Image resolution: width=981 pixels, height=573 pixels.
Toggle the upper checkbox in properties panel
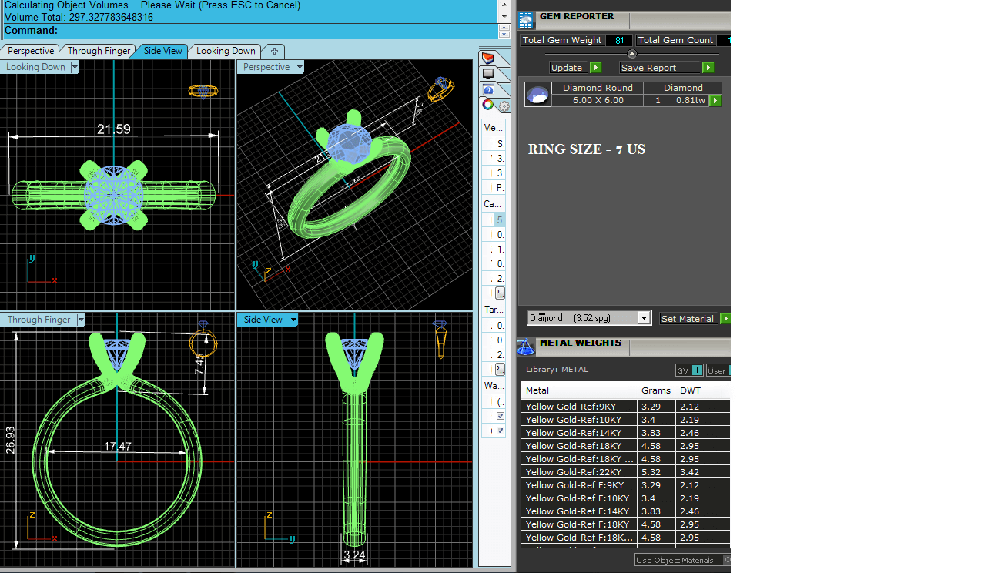(501, 416)
